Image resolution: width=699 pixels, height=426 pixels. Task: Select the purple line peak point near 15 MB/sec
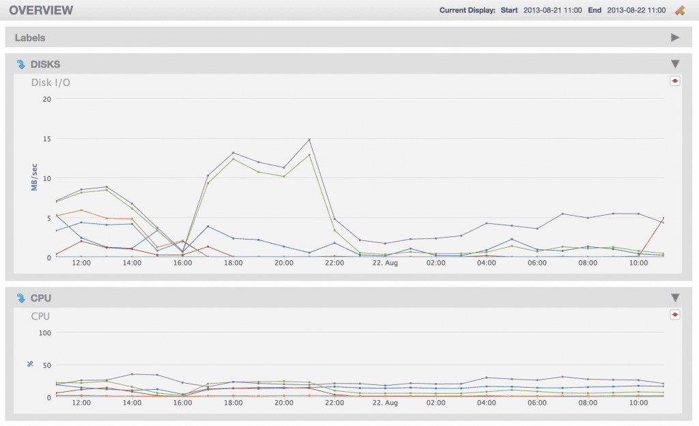click(x=309, y=140)
